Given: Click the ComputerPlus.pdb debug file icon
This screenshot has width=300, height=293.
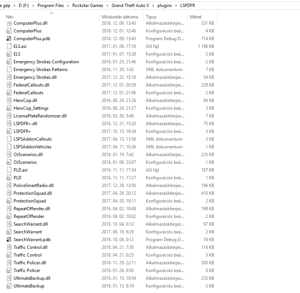Looking at the screenshot, I should pyautogui.click(x=9, y=39).
